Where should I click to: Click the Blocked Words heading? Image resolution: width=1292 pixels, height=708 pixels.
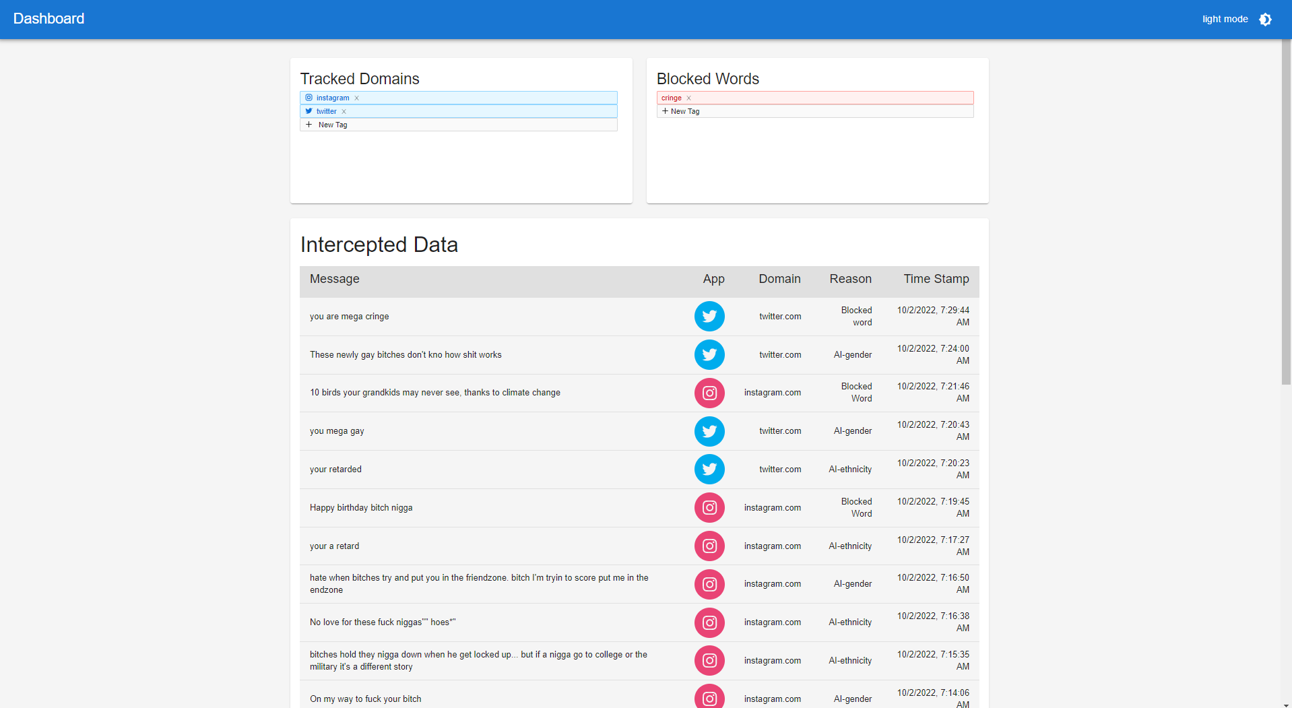coord(708,79)
